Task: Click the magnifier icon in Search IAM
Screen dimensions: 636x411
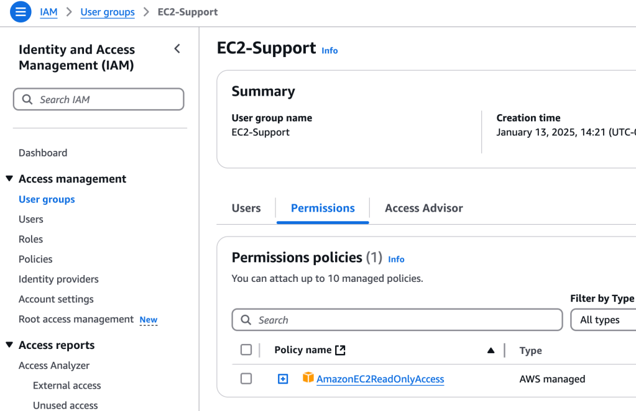Action: coord(27,99)
